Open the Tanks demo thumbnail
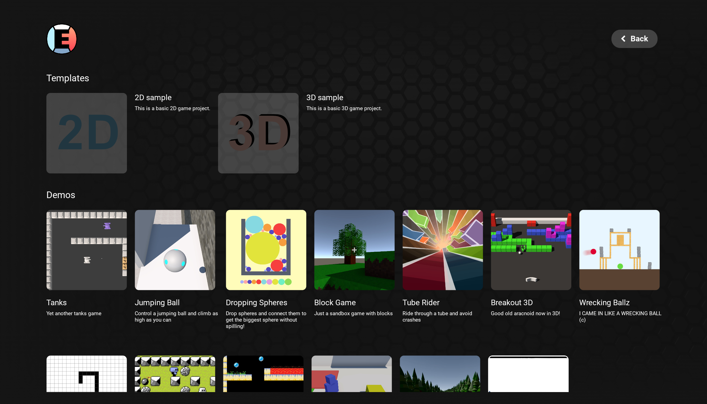 pyautogui.click(x=86, y=250)
